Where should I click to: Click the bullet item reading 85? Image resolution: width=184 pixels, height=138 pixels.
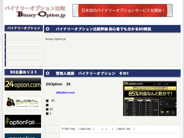pyautogui.click(x=50, y=101)
